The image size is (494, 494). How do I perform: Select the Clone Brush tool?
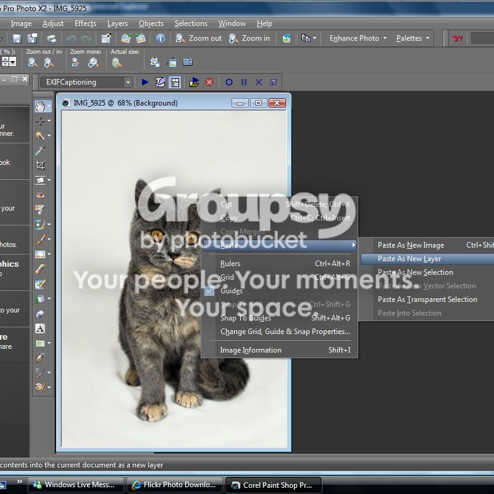click(x=40, y=225)
